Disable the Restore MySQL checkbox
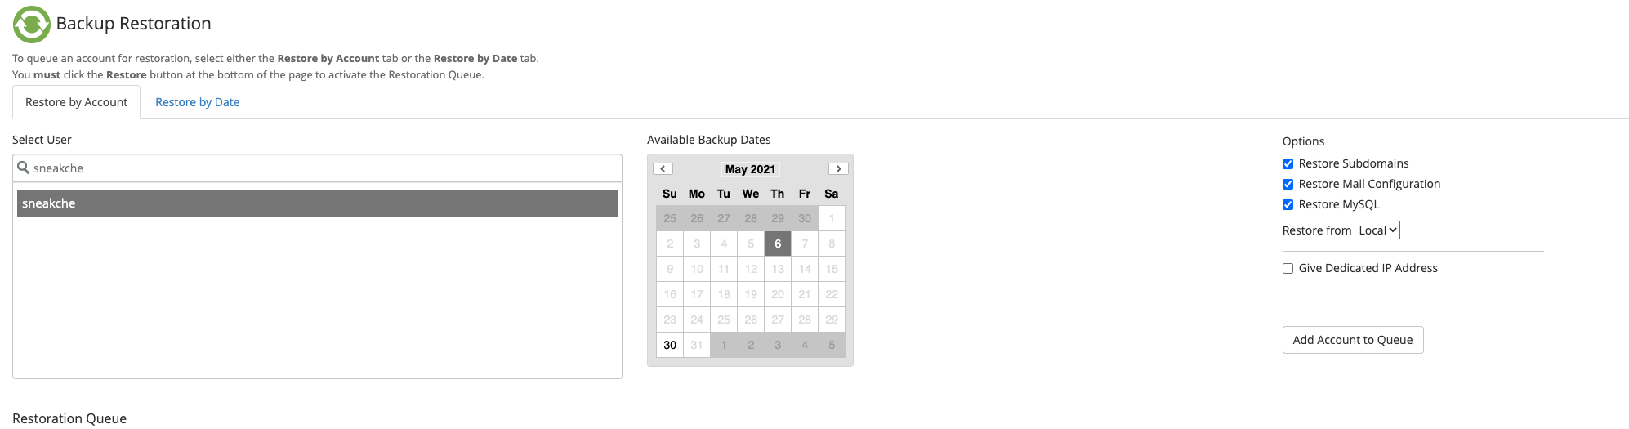This screenshot has height=429, width=1629. click(x=1288, y=205)
